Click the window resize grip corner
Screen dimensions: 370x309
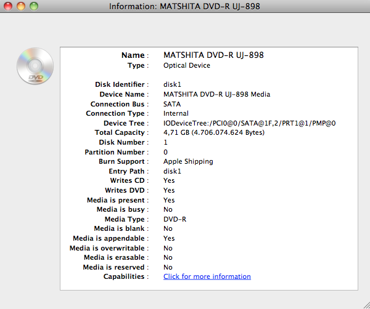click(x=366, y=305)
